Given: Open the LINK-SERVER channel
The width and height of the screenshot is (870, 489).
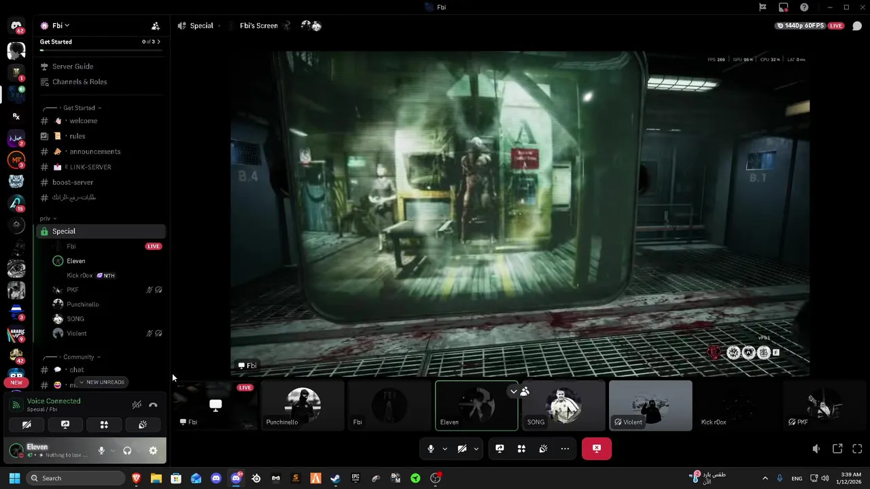Looking at the screenshot, I should tap(90, 167).
